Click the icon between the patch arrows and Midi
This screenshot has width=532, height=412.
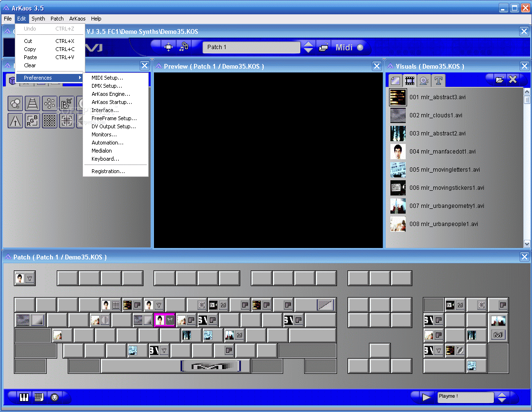coord(323,47)
